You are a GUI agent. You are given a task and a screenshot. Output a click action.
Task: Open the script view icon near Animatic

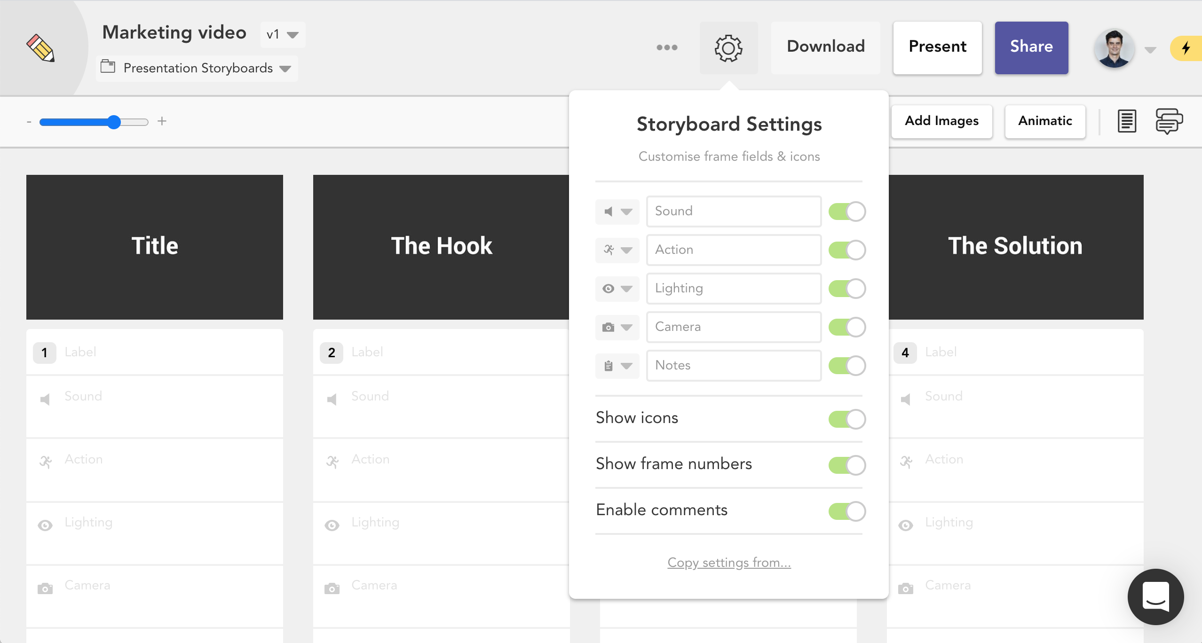click(1126, 121)
